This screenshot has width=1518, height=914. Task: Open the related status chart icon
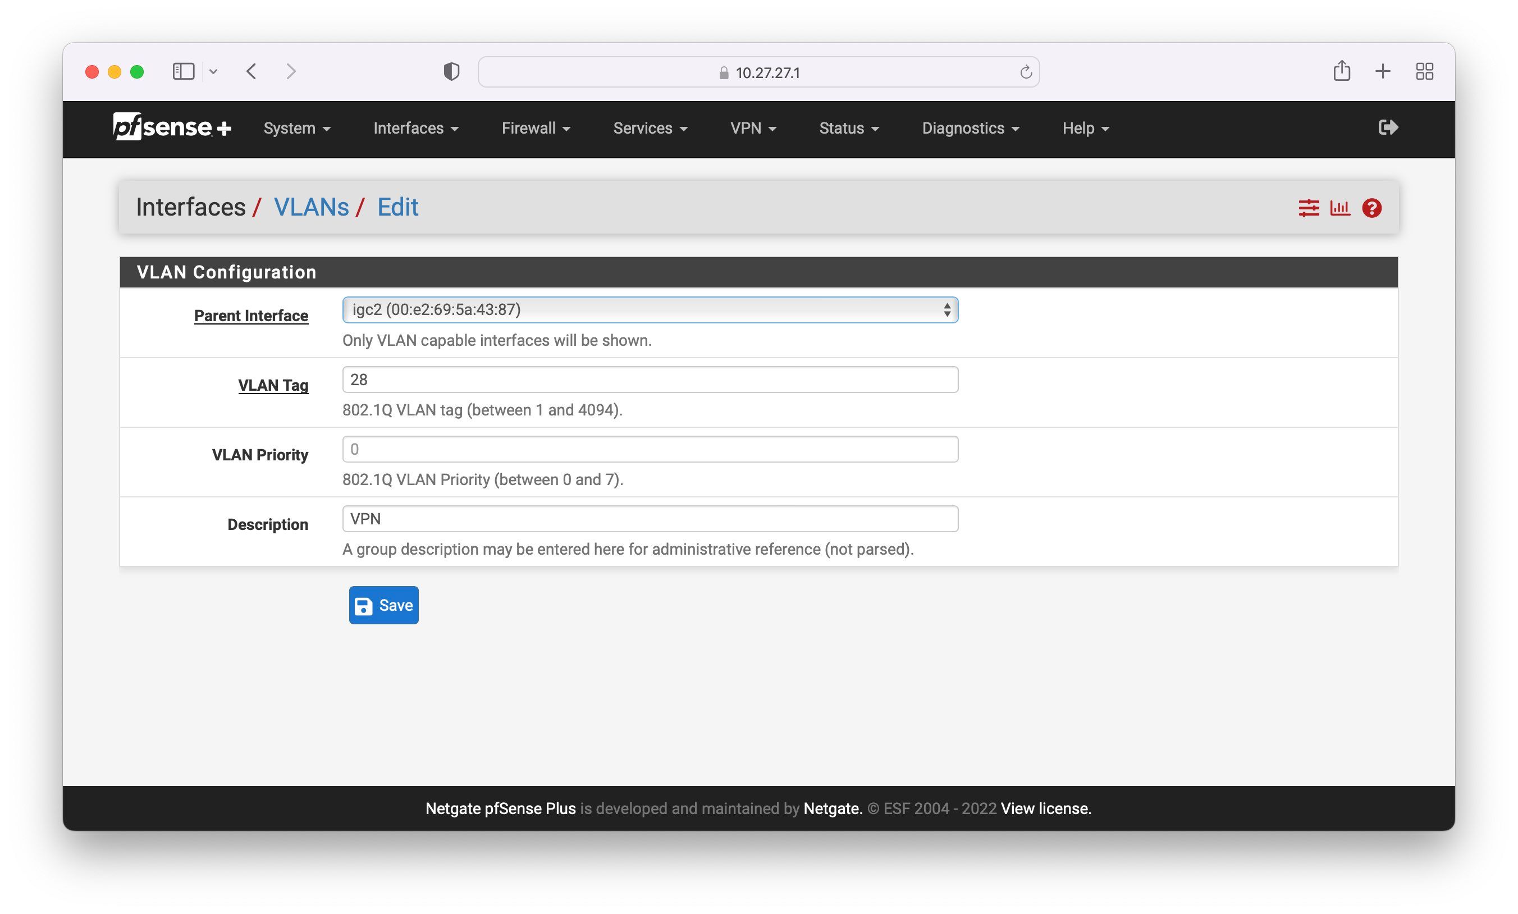(x=1339, y=208)
